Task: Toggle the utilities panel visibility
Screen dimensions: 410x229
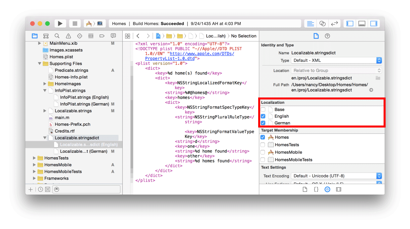Action: [x=374, y=23]
